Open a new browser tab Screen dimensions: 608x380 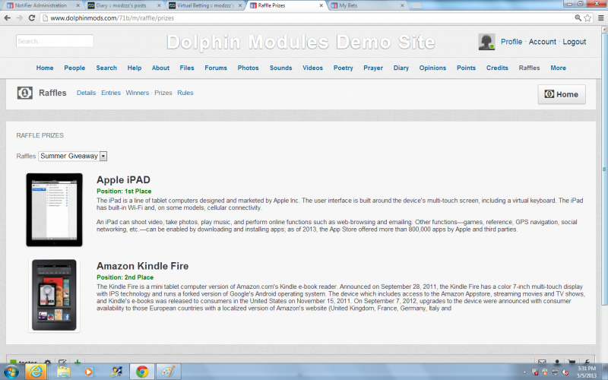416,5
